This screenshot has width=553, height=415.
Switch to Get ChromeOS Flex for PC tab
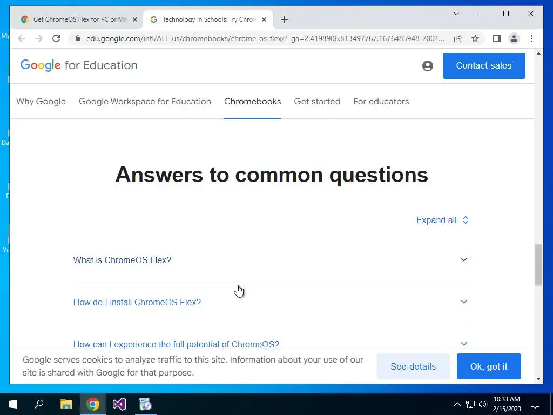pyautogui.click(x=76, y=19)
